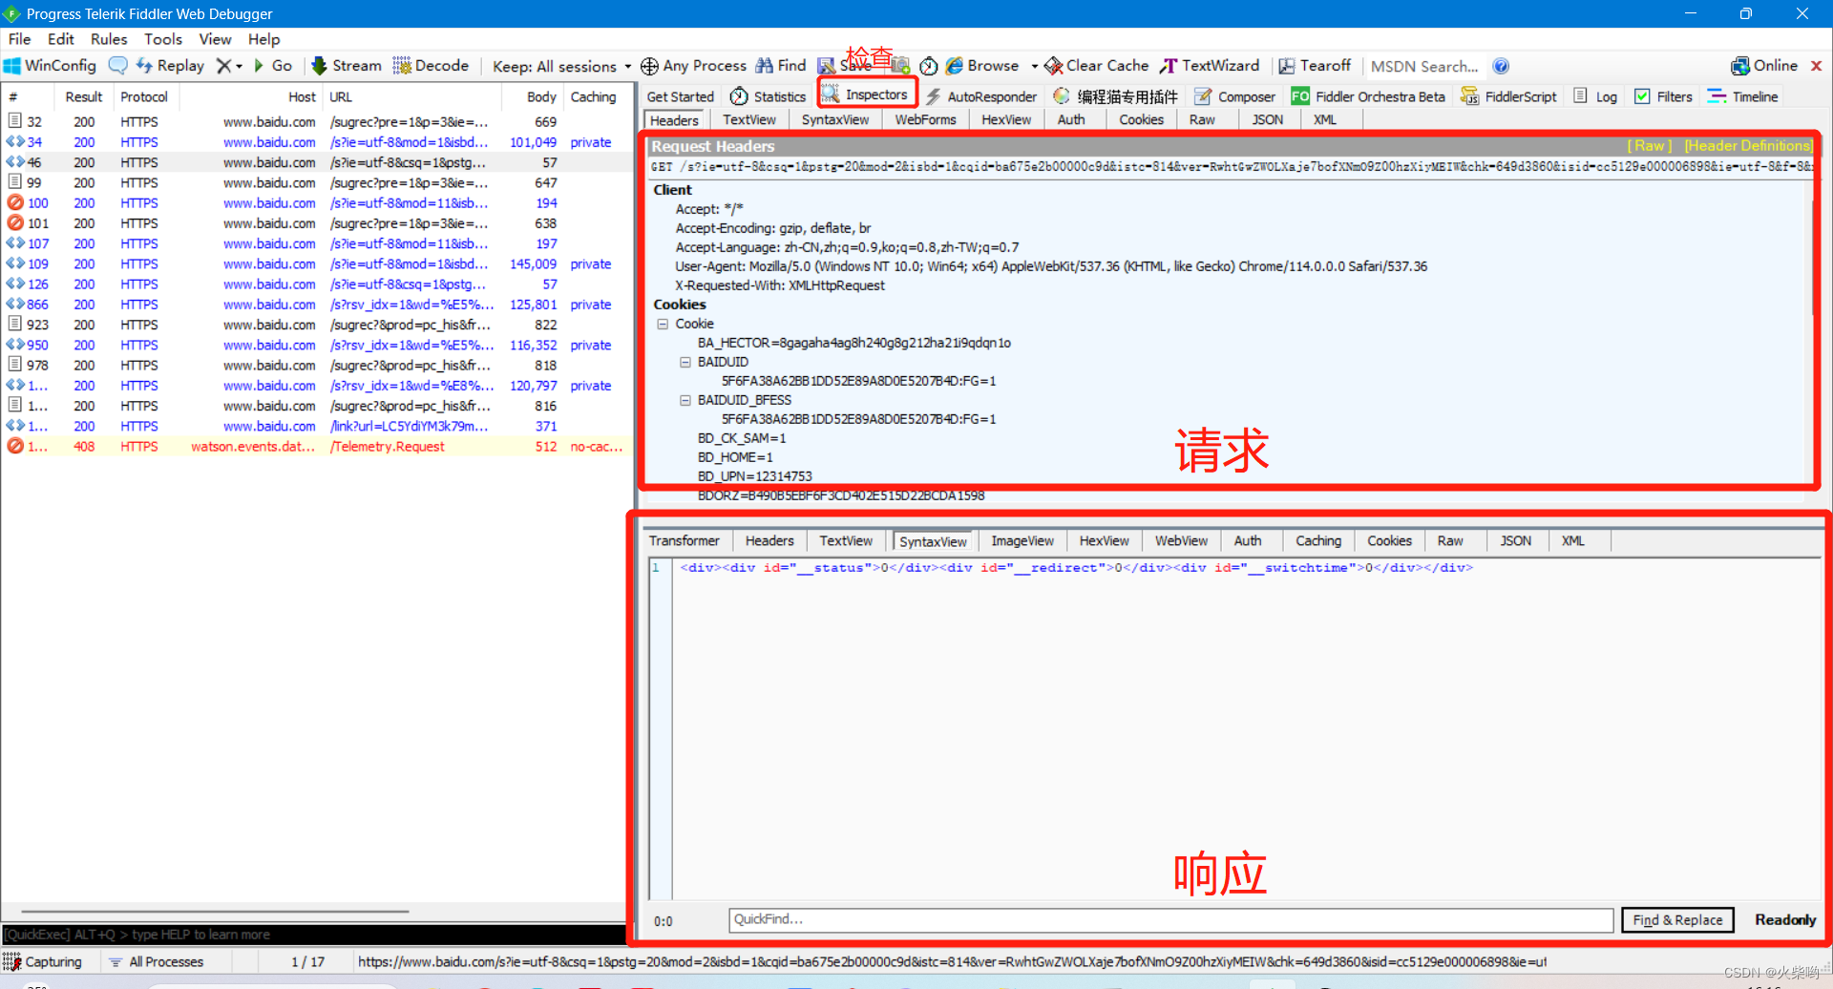Click the Header Definitions link
Screen dimensions: 1833x989
1747,146
